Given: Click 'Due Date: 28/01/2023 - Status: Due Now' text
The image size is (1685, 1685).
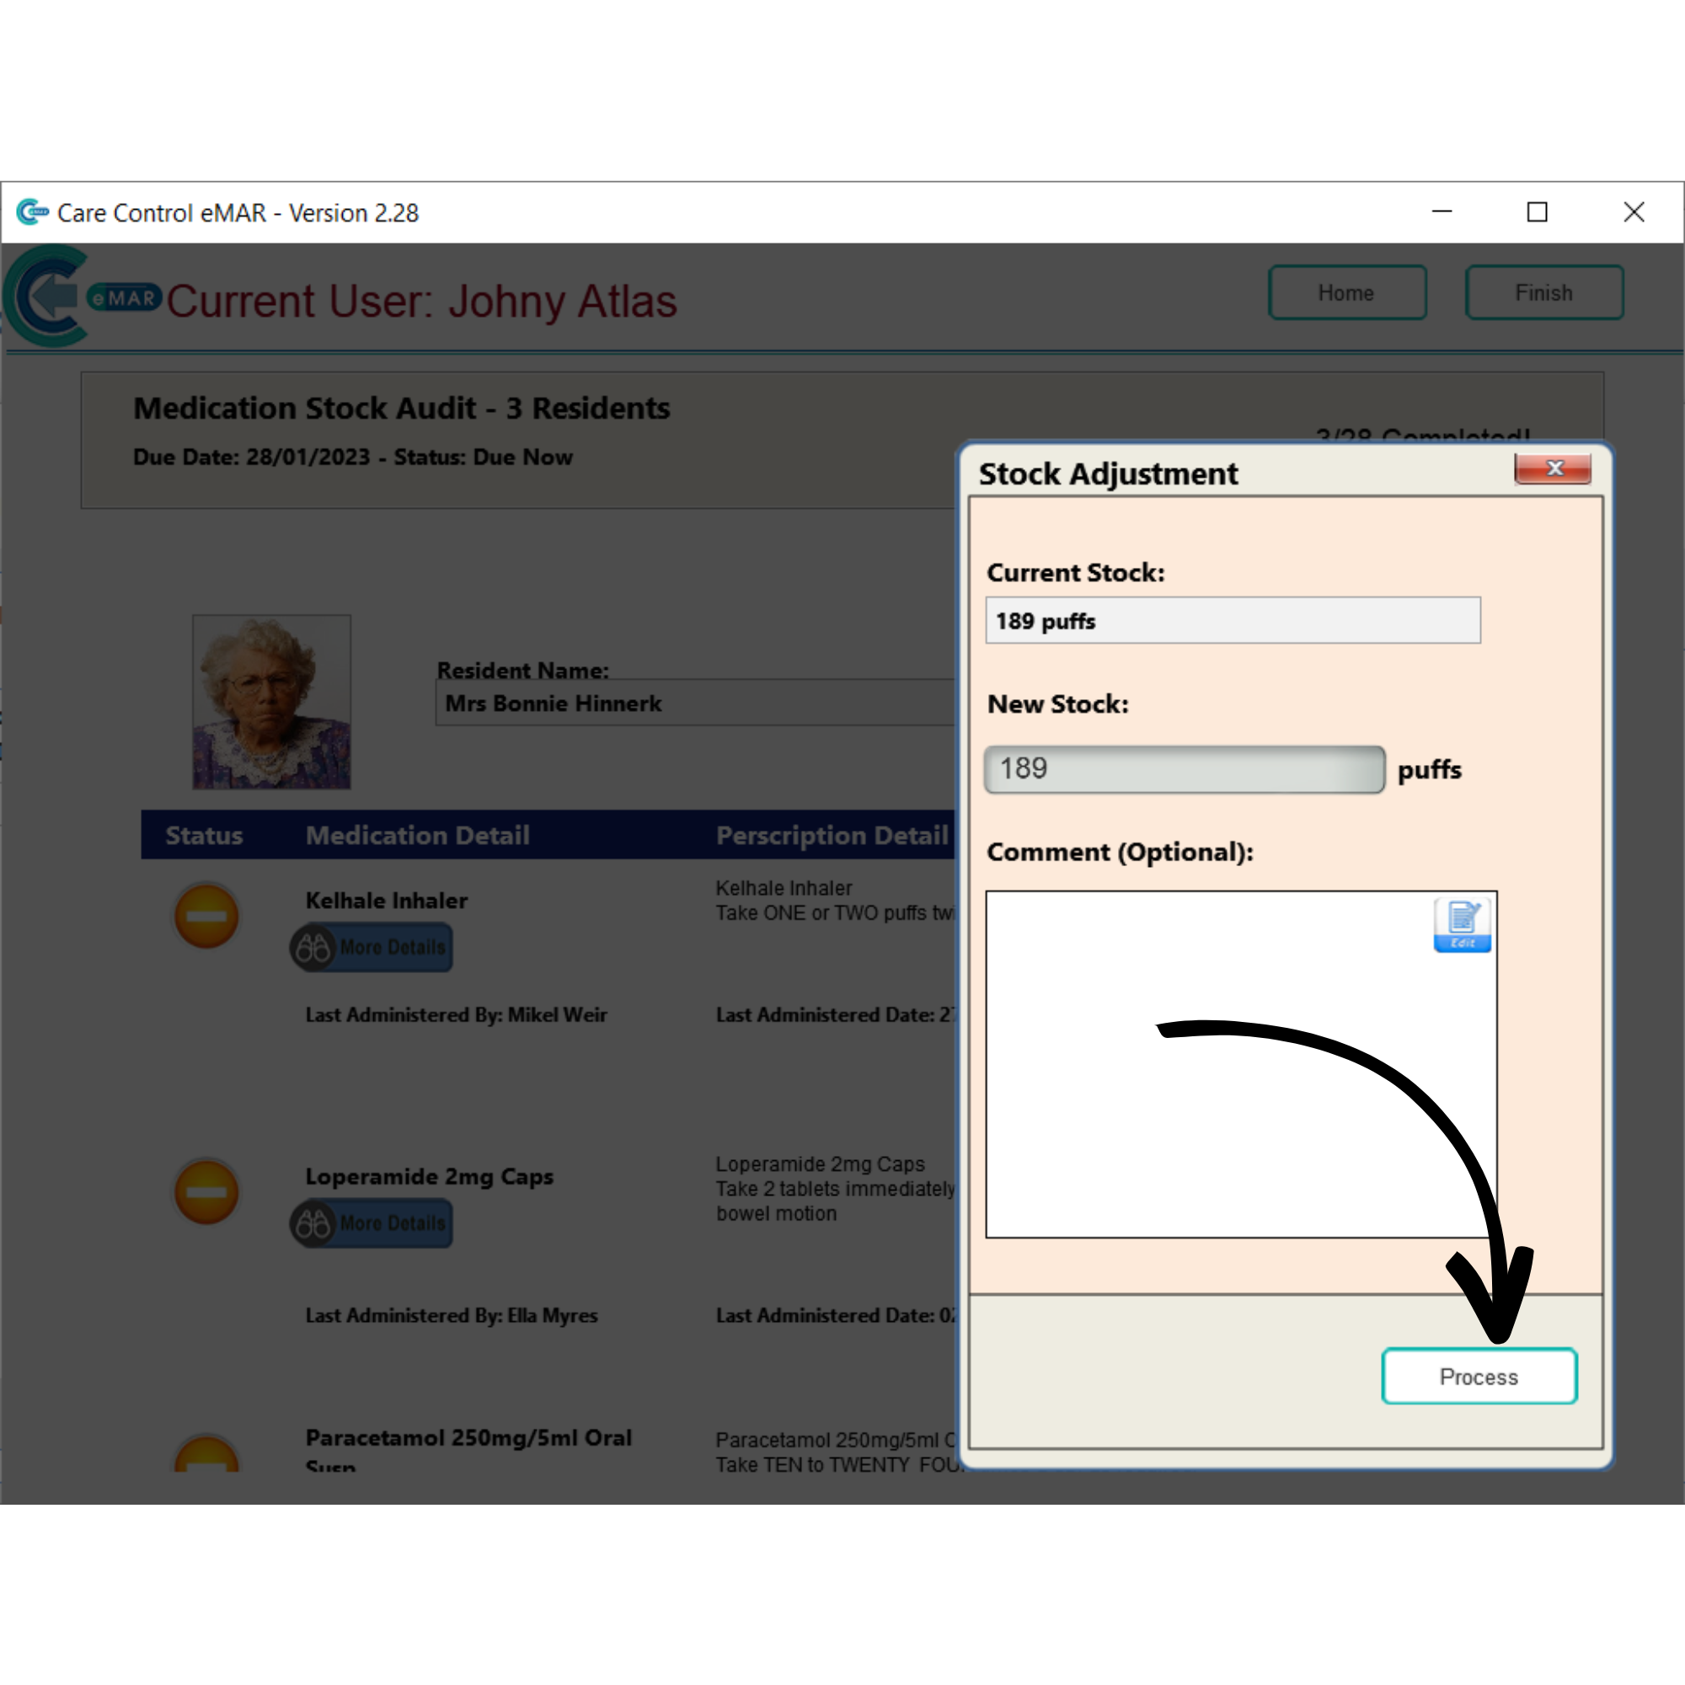Looking at the screenshot, I should [x=352, y=457].
